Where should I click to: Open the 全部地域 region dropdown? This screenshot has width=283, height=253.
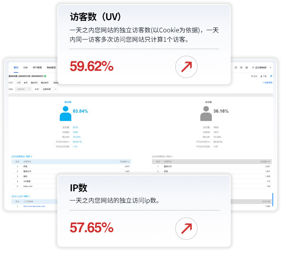(23, 89)
